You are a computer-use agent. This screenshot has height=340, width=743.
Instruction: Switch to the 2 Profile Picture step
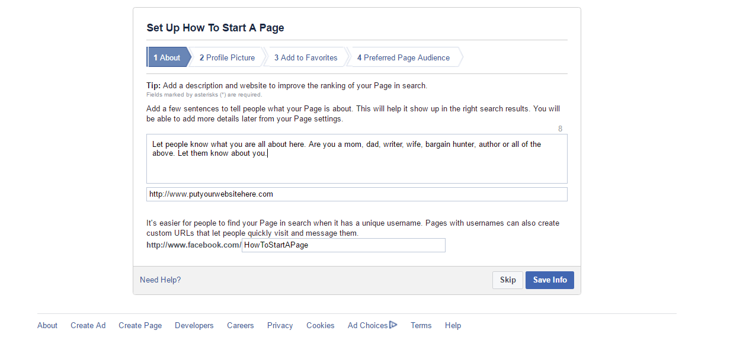[x=228, y=57]
